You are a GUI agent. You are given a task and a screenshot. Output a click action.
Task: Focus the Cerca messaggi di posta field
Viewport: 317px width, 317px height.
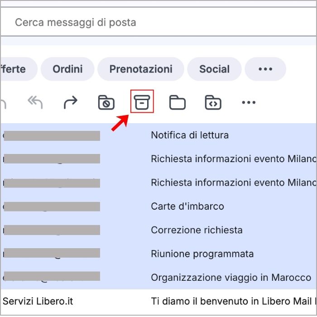click(158, 22)
